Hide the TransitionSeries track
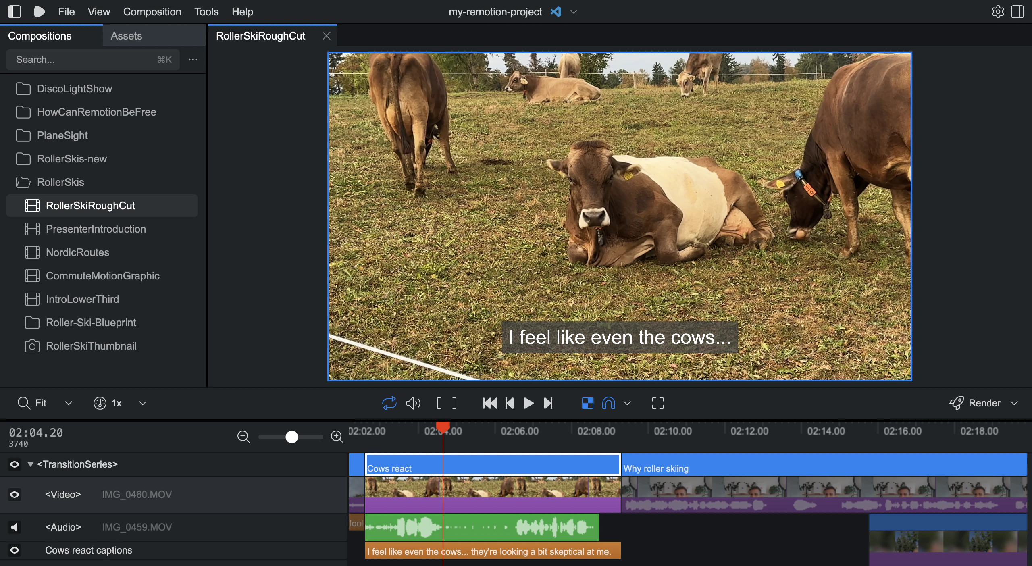This screenshot has width=1032, height=566. point(15,464)
